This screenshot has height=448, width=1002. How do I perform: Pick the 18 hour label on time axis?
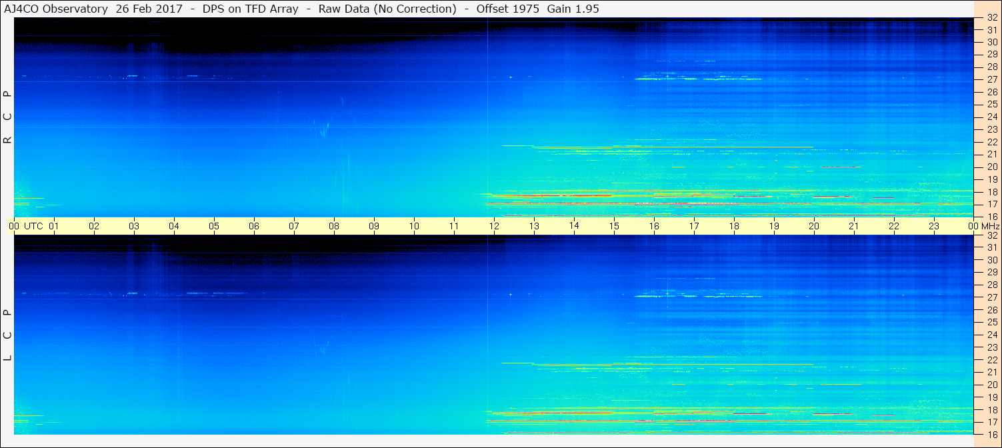[x=734, y=226]
